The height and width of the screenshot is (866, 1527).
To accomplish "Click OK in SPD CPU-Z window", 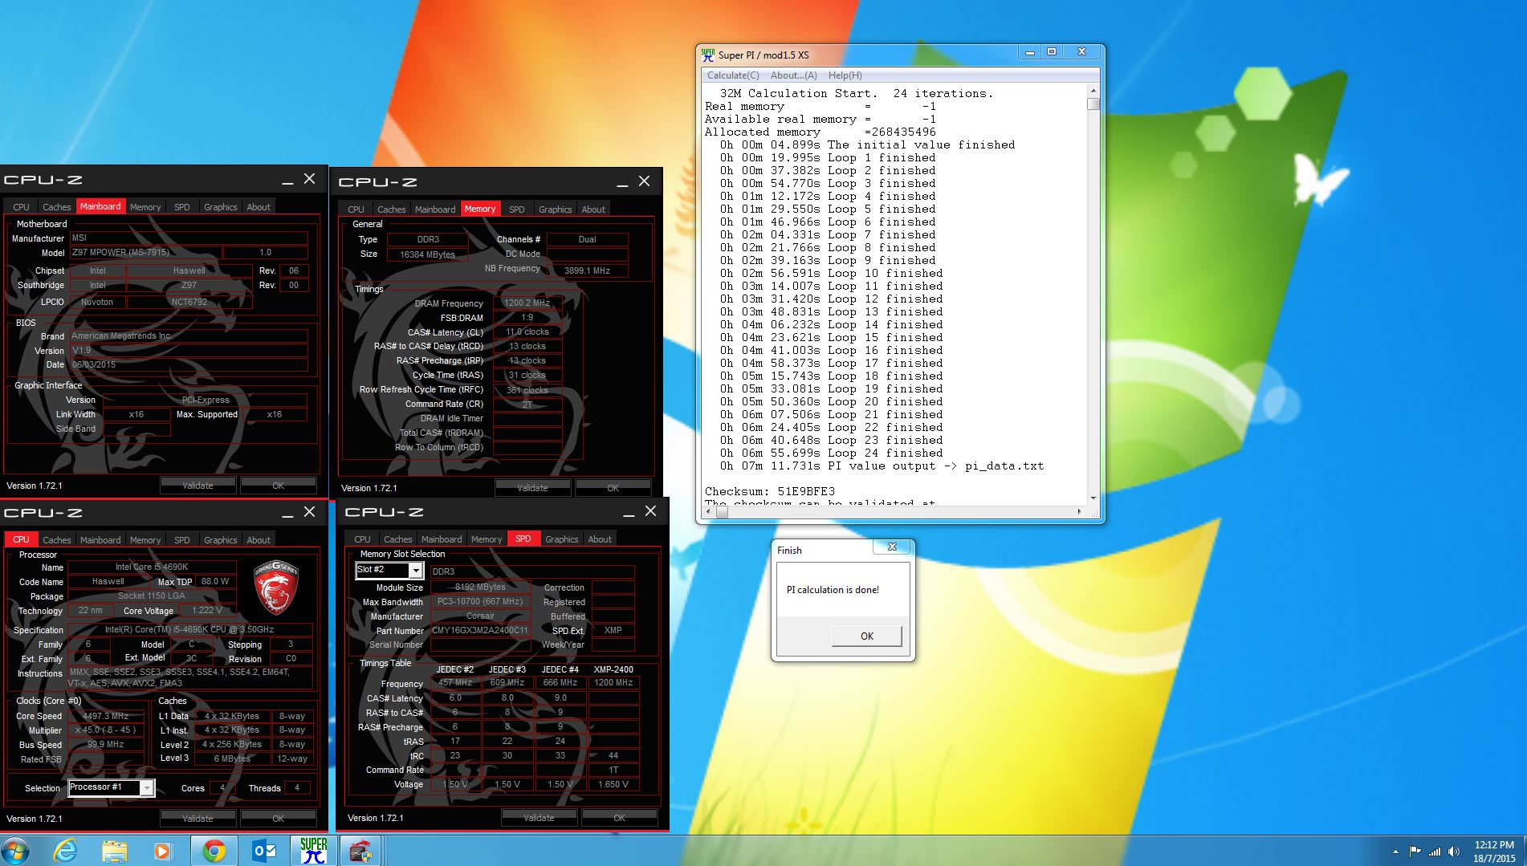I will (x=619, y=818).
